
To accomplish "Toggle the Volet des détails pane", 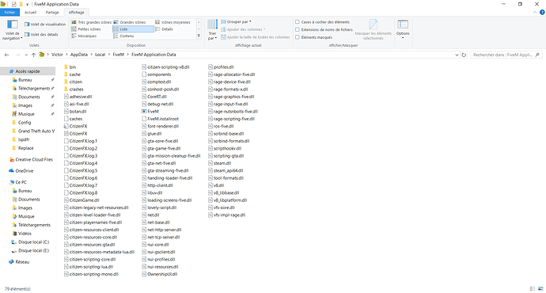I will click(41, 35).
